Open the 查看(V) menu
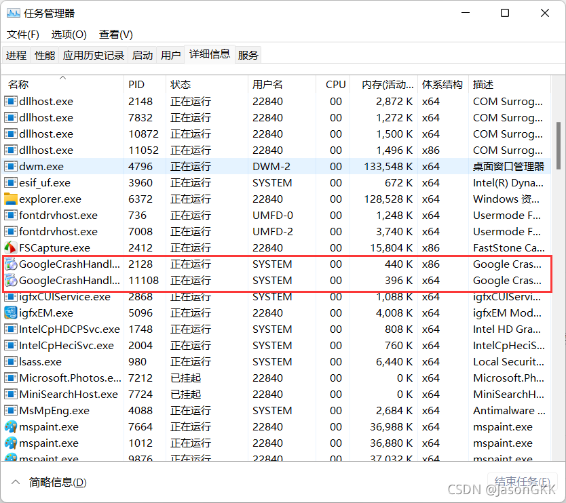 click(116, 35)
